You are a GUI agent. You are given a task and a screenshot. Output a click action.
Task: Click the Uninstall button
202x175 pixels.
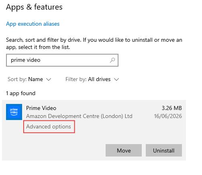coord(164,151)
